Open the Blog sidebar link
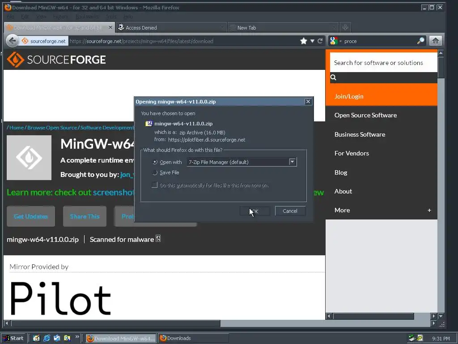The image size is (458, 344). click(340, 172)
